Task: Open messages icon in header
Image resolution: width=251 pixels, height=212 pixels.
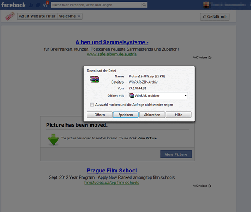Action: 38,5
